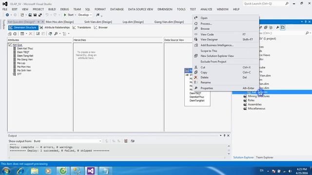
Task: Select the Attribute Relationships tab
Action: coord(55,28)
